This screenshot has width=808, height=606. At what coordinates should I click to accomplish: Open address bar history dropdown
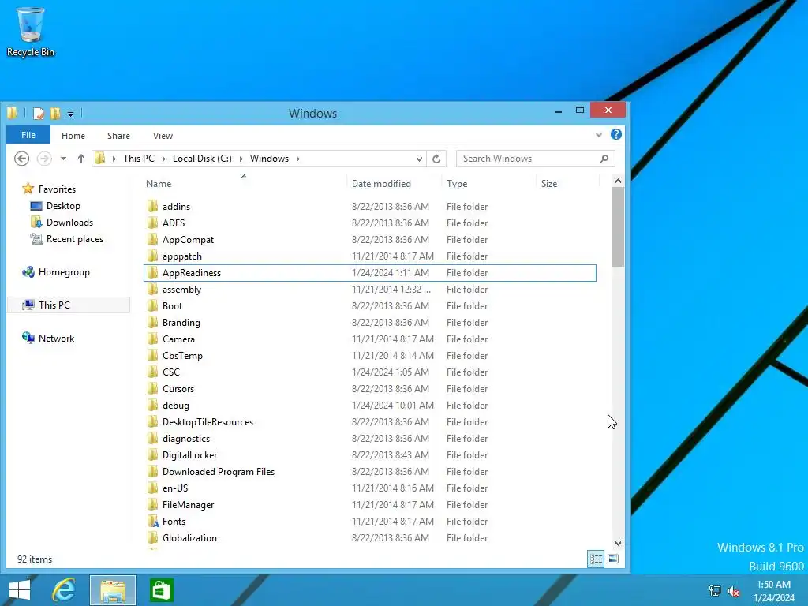coord(419,159)
